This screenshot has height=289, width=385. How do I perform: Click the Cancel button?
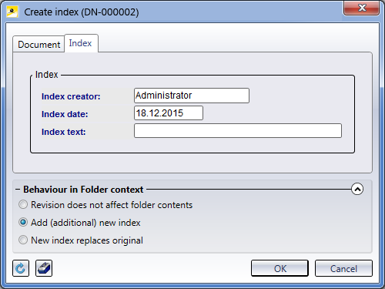343,268
